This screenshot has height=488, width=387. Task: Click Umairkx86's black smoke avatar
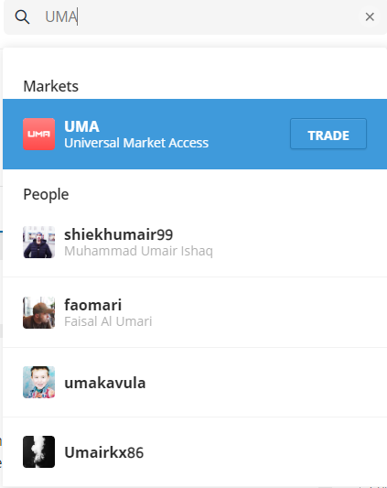tap(39, 452)
